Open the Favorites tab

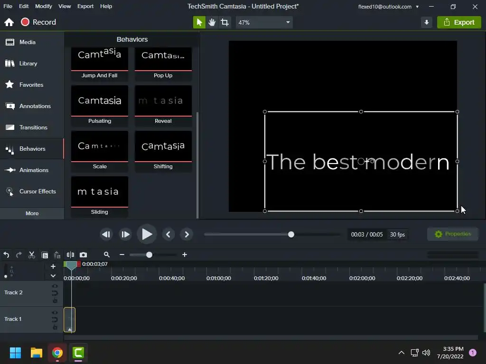pyautogui.click(x=32, y=85)
